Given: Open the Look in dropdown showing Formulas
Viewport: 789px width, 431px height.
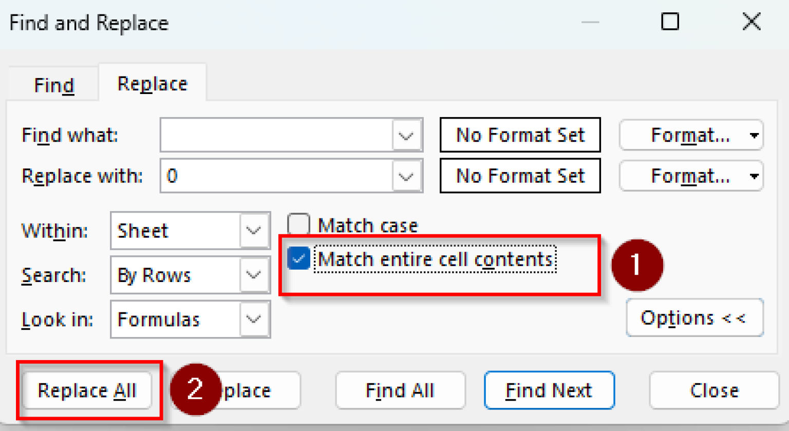Looking at the screenshot, I should (x=254, y=320).
